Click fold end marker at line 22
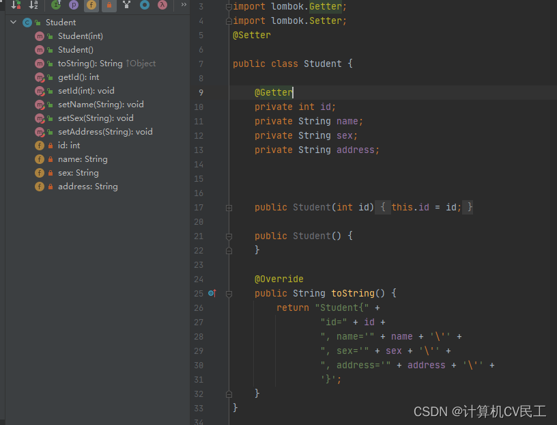Image resolution: width=557 pixels, height=425 pixels. 229,251
